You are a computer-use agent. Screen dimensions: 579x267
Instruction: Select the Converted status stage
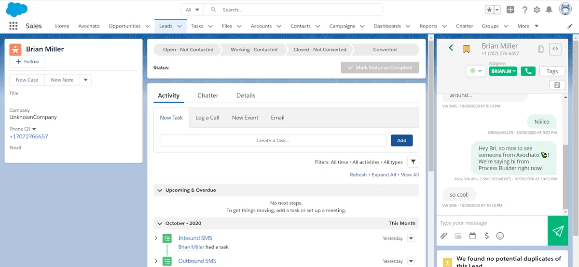[385, 50]
